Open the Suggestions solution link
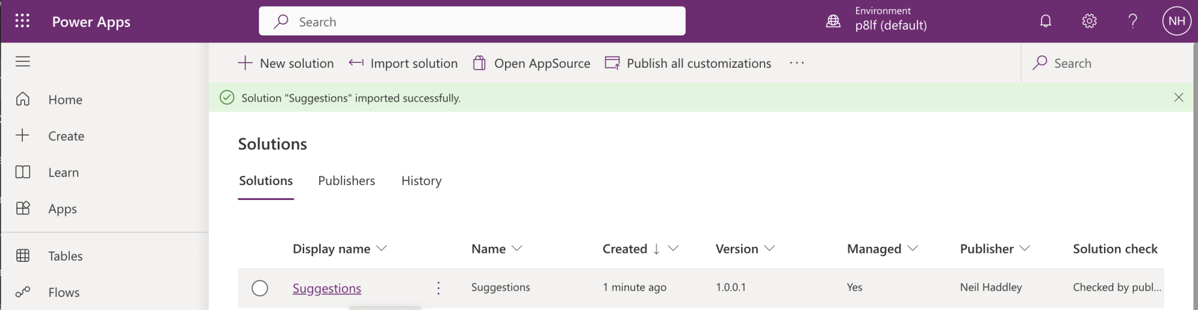1198x310 pixels. [327, 288]
